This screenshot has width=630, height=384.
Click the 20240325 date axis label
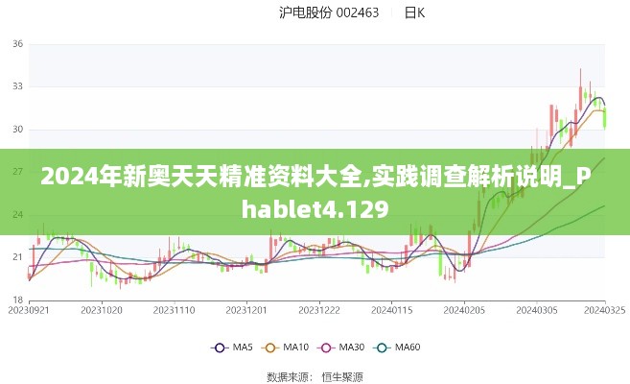pyautogui.click(x=604, y=310)
